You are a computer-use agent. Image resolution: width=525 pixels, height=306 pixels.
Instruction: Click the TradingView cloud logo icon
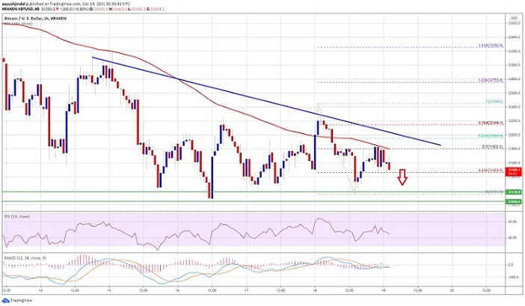coord(6,300)
